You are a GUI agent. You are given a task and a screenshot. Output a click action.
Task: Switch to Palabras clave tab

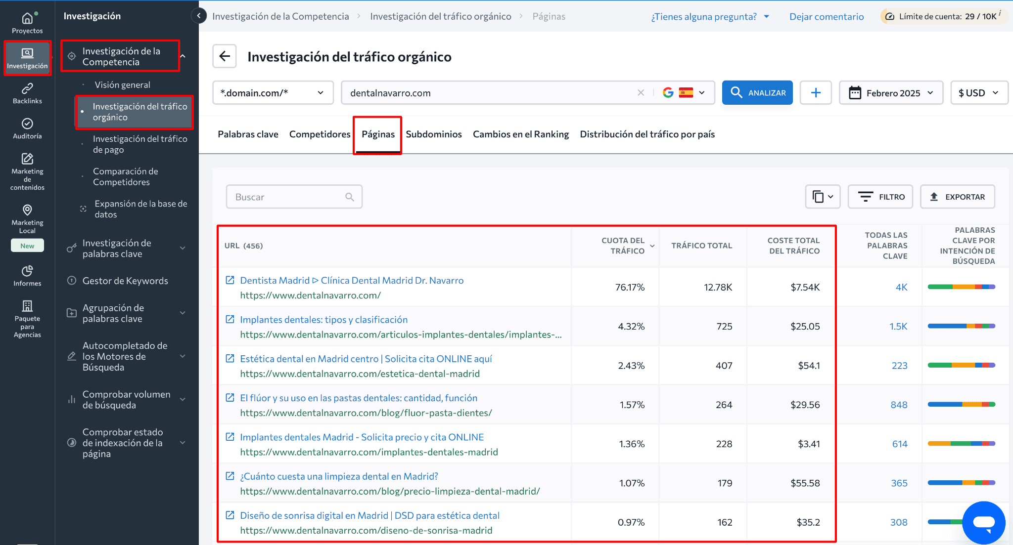(x=248, y=134)
